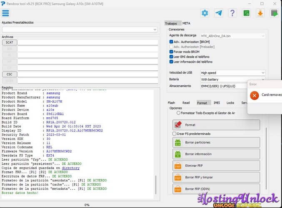The image size is (282, 208).
Task: Open Velocidad de USB High speed dropdown
Action: (233, 73)
